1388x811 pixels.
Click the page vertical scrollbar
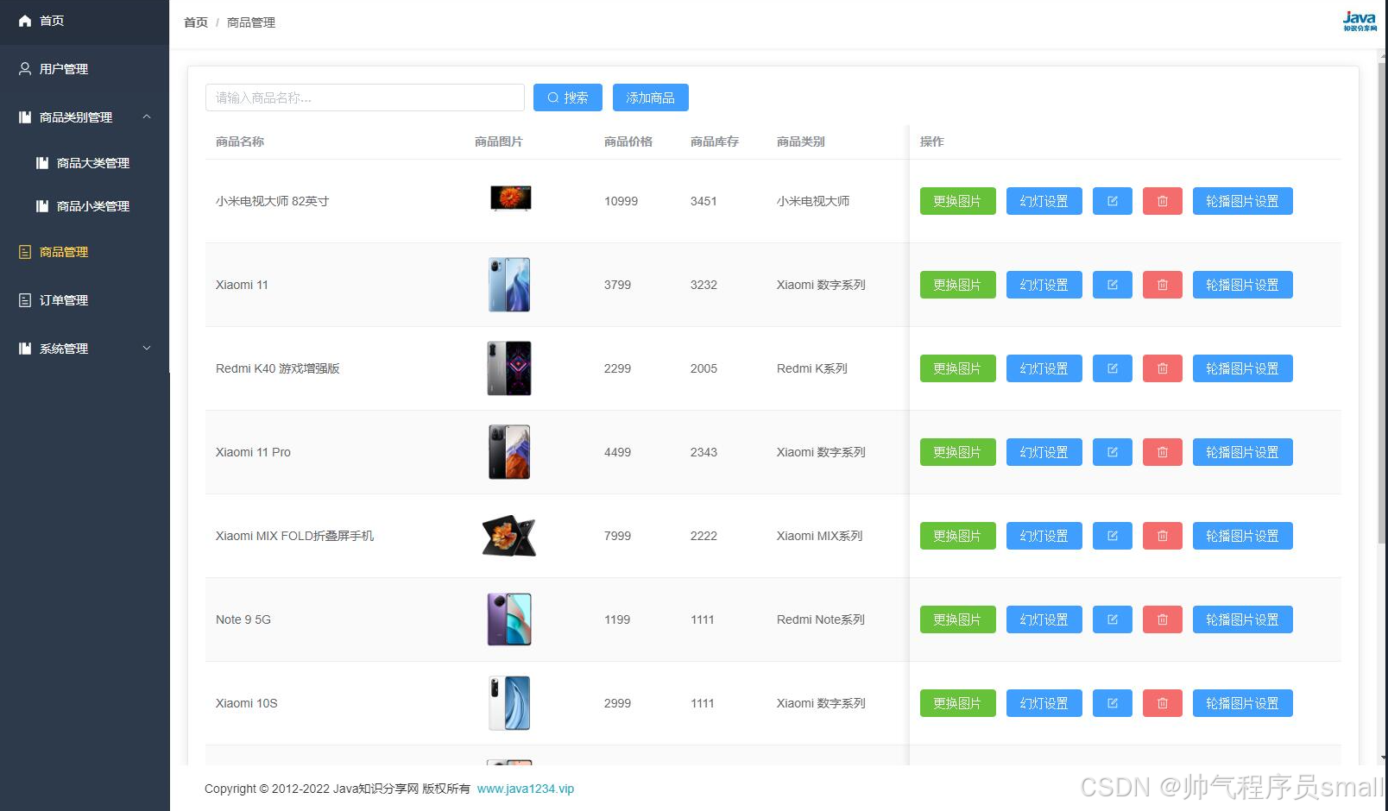pos(1383,302)
